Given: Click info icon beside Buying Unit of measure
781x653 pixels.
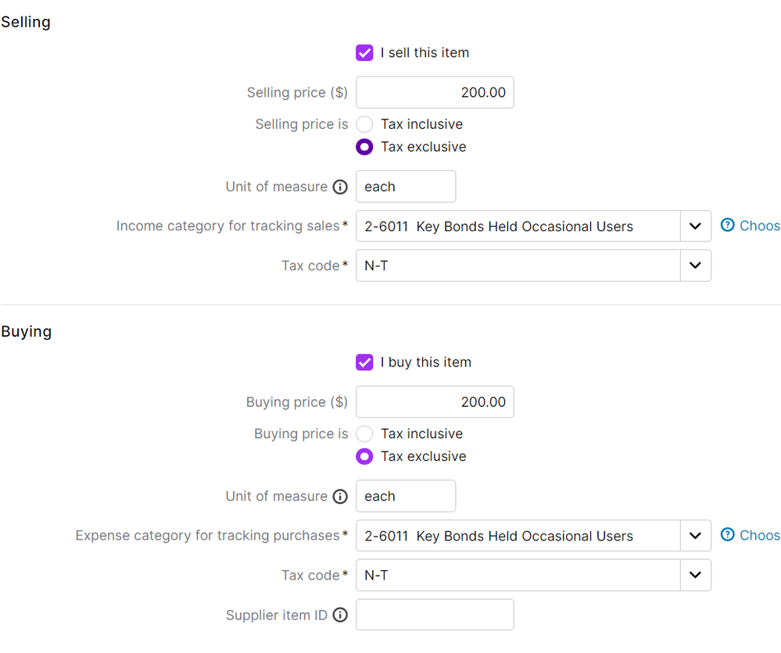Looking at the screenshot, I should 340,497.
